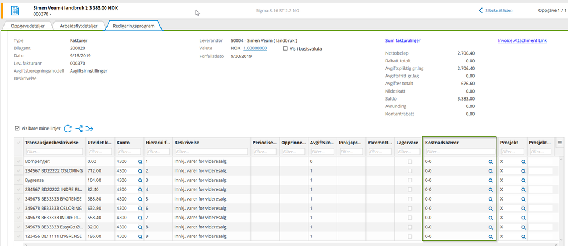Screen dimensions: 568x246
Task: Open Kostnadsbærer lookup in Bygrense row
Action: [x=491, y=180]
